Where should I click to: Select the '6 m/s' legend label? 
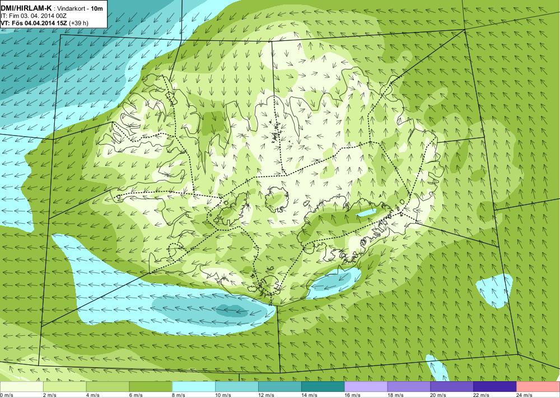coord(136,395)
